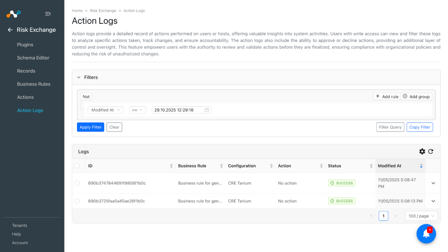The width and height of the screenshot is (448, 252).
Task: Select Action Logs in sidebar
Action: pyautogui.click(x=30, y=110)
